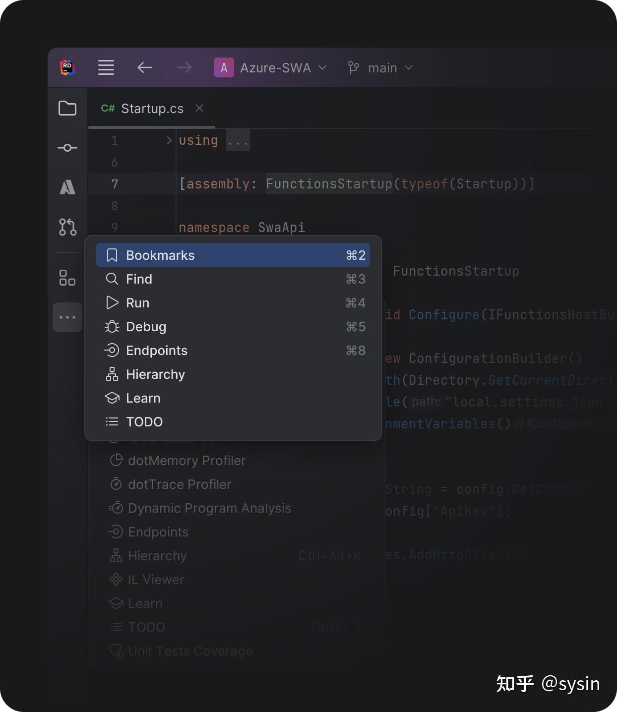617x712 pixels.
Task: Choose Debug in the tool windows menu
Action: [146, 327]
